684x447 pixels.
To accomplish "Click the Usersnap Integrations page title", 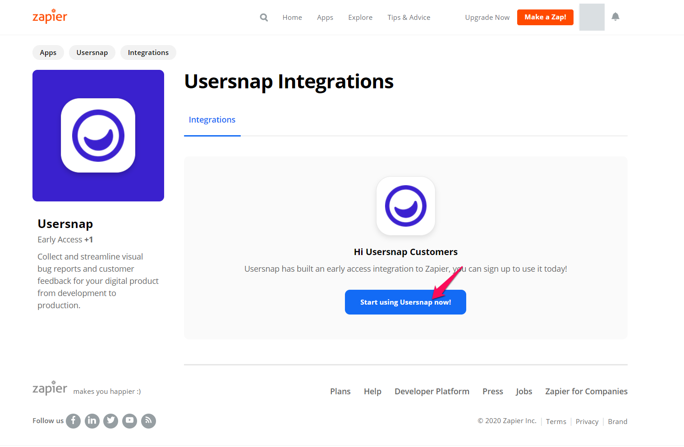I will [x=289, y=82].
